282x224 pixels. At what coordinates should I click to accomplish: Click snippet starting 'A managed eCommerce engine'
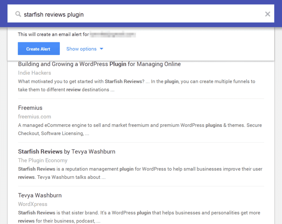click(140, 129)
